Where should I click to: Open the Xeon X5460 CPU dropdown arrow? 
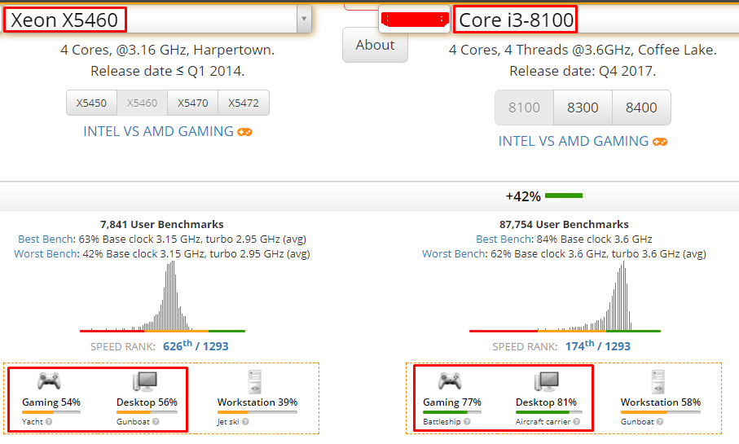pyautogui.click(x=304, y=19)
